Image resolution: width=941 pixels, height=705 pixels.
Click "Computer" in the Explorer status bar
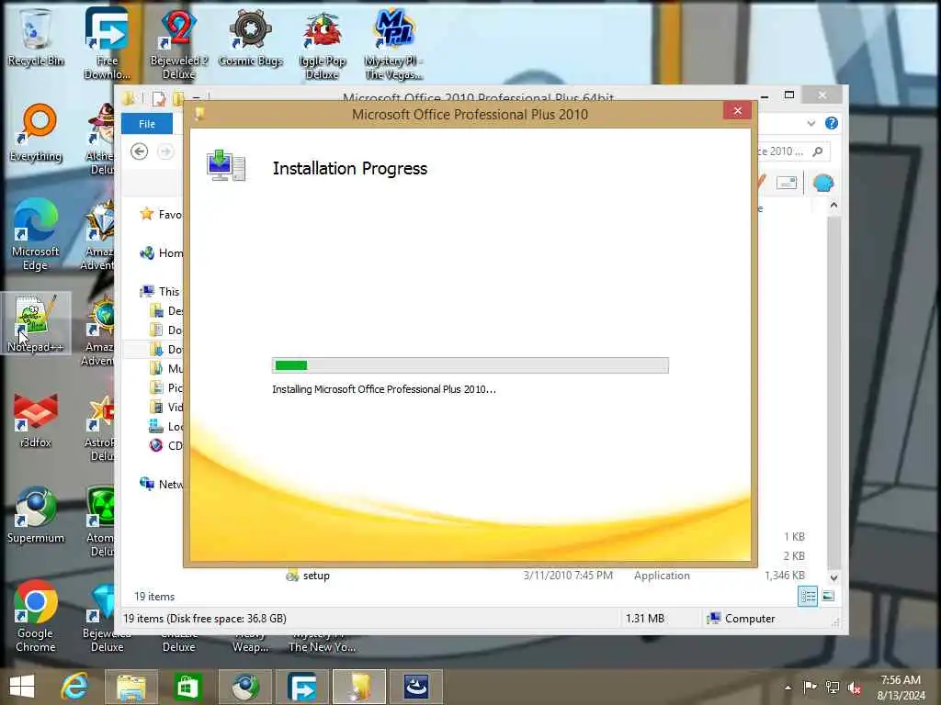(750, 618)
